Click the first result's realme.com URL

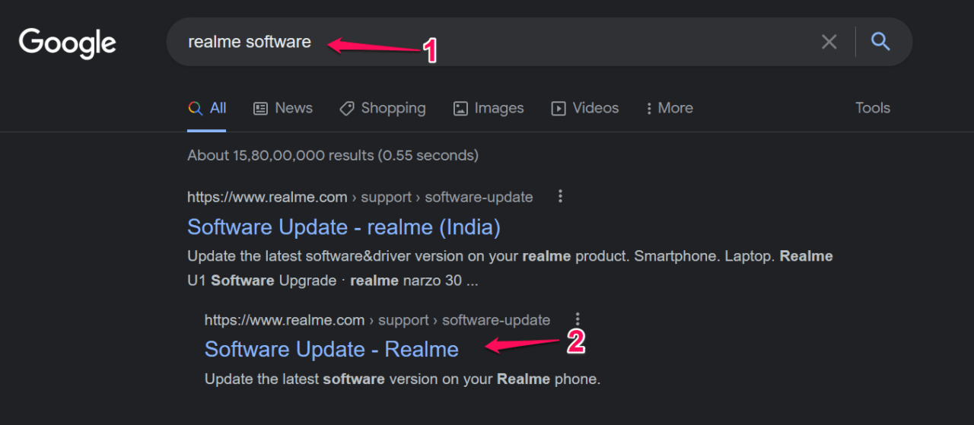(266, 197)
